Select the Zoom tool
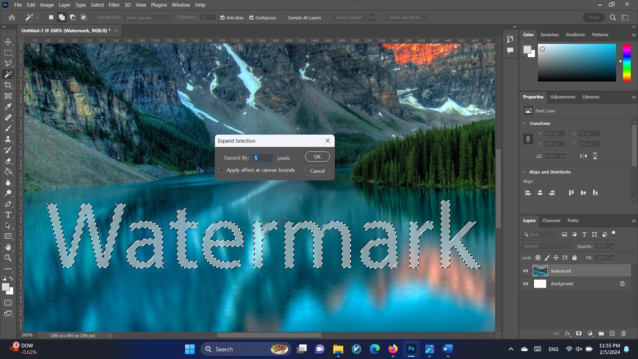Image resolution: width=638 pixels, height=359 pixels. tap(8, 258)
